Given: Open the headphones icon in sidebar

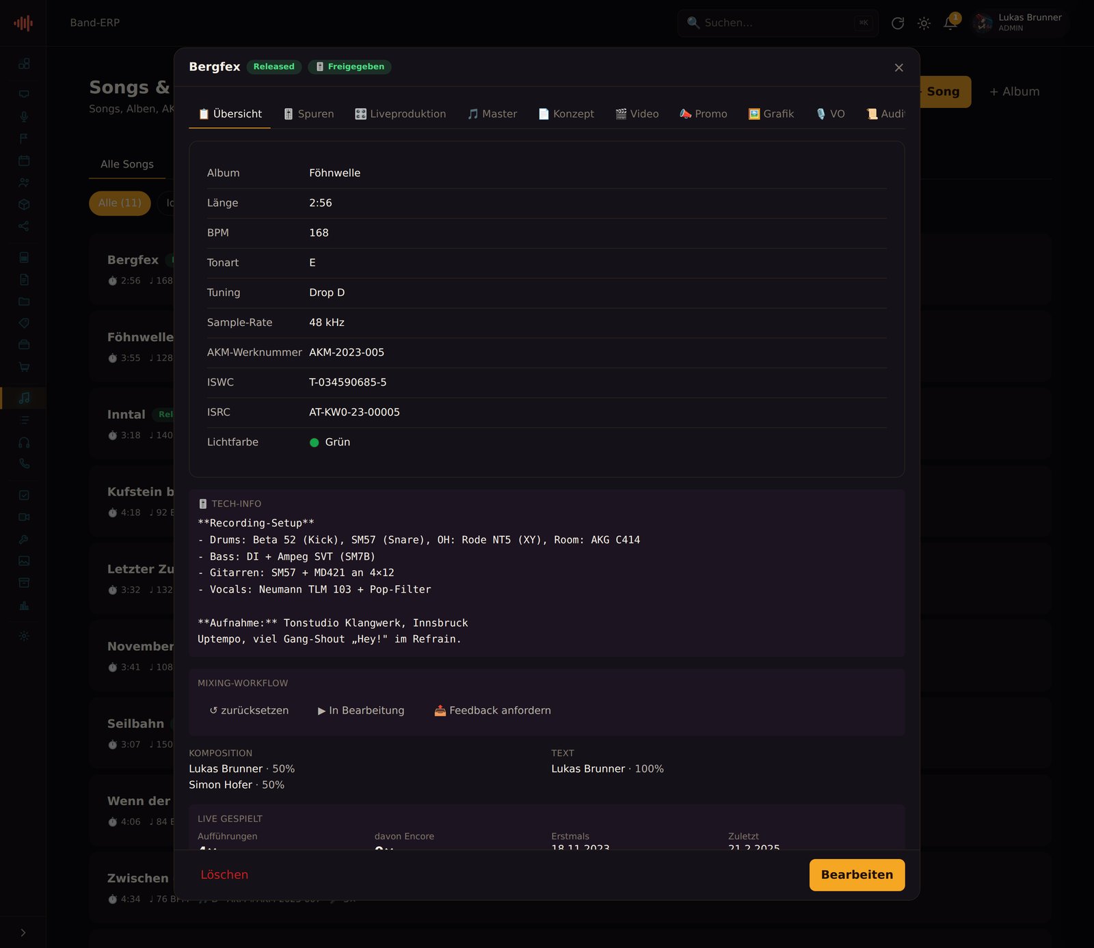Looking at the screenshot, I should point(24,442).
